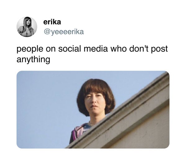The width and height of the screenshot is (186, 165).
Task: Click the "@" symbol in the handle
Action: point(47,32)
